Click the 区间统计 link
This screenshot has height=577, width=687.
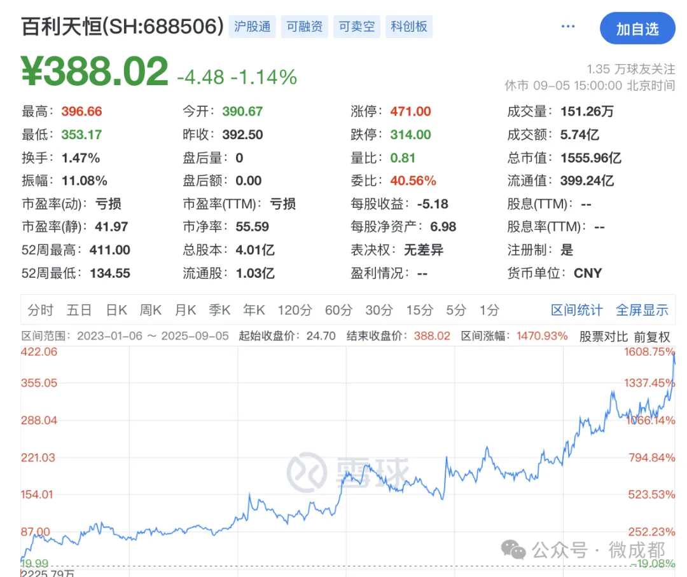pos(576,310)
